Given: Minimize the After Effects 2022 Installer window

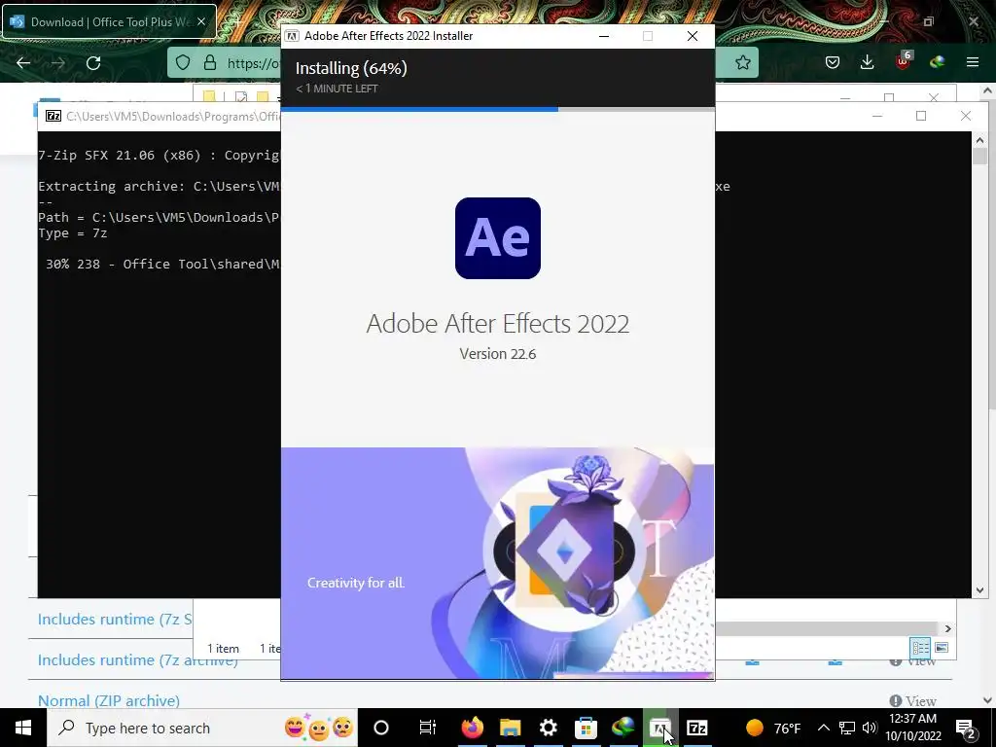Looking at the screenshot, I should [x=604, y=36].
